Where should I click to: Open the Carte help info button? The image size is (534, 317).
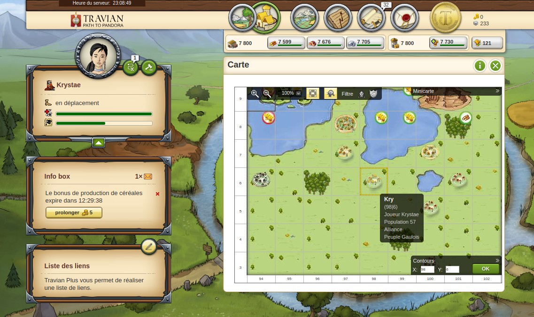480,65
